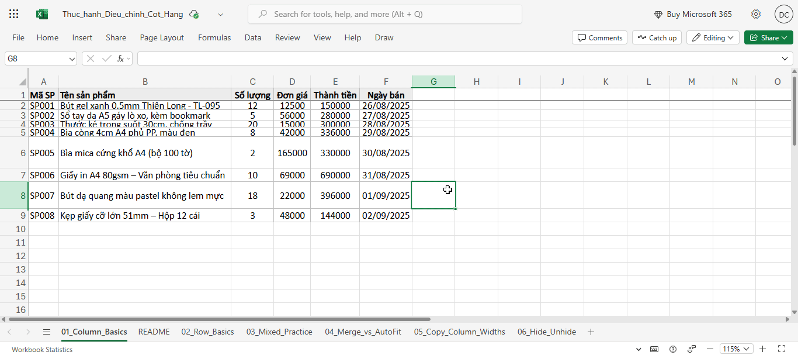Open the Page Layout ribbon tab
Screen dimensions: 798x355
click(162, 37)
